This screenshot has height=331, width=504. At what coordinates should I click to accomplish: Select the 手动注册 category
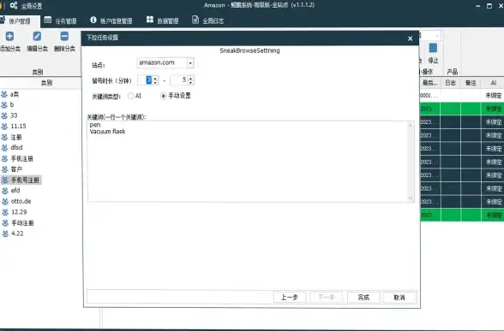22,223
